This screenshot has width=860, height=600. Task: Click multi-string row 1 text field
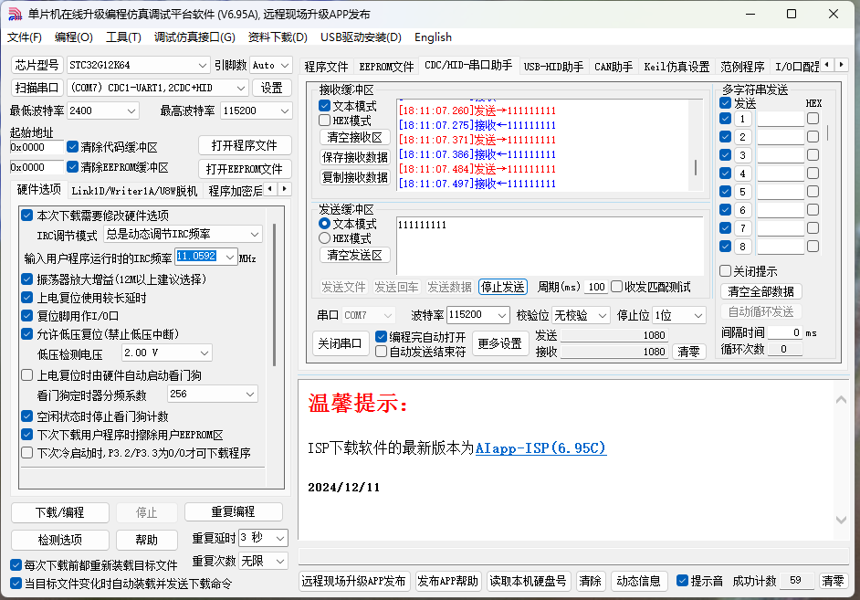[781, 119]
